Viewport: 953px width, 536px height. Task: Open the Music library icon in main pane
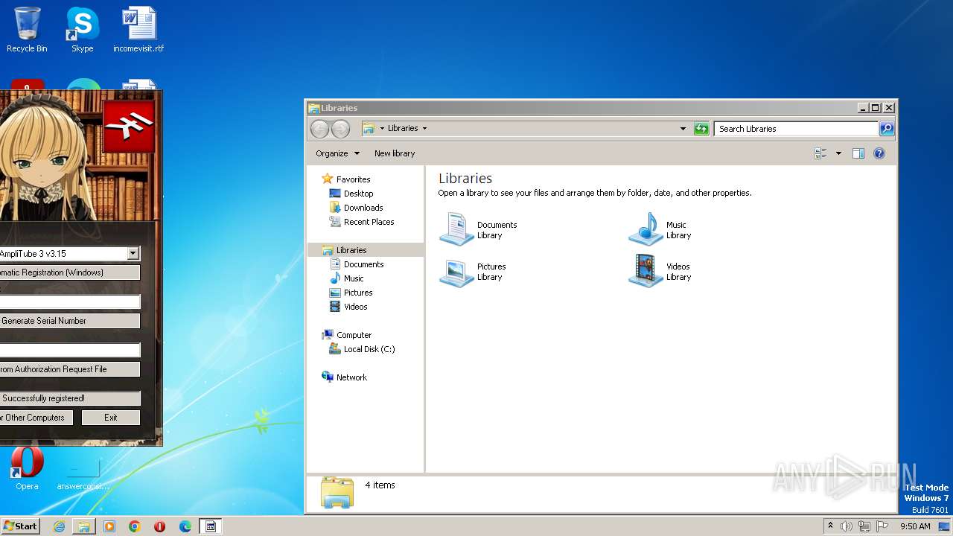point(646,229)
